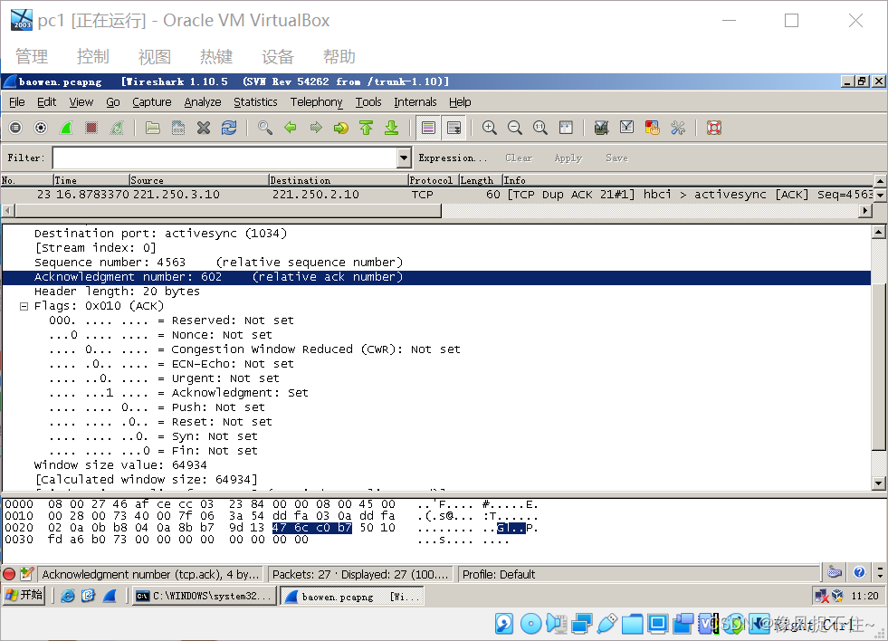Viewport: 888px width, 641px height.
Task: Stop the running capture (red square)
Action: pos(91,128)
